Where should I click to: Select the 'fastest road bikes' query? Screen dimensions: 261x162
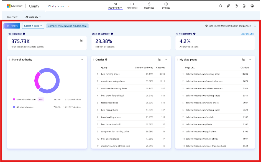click(131, 103)
